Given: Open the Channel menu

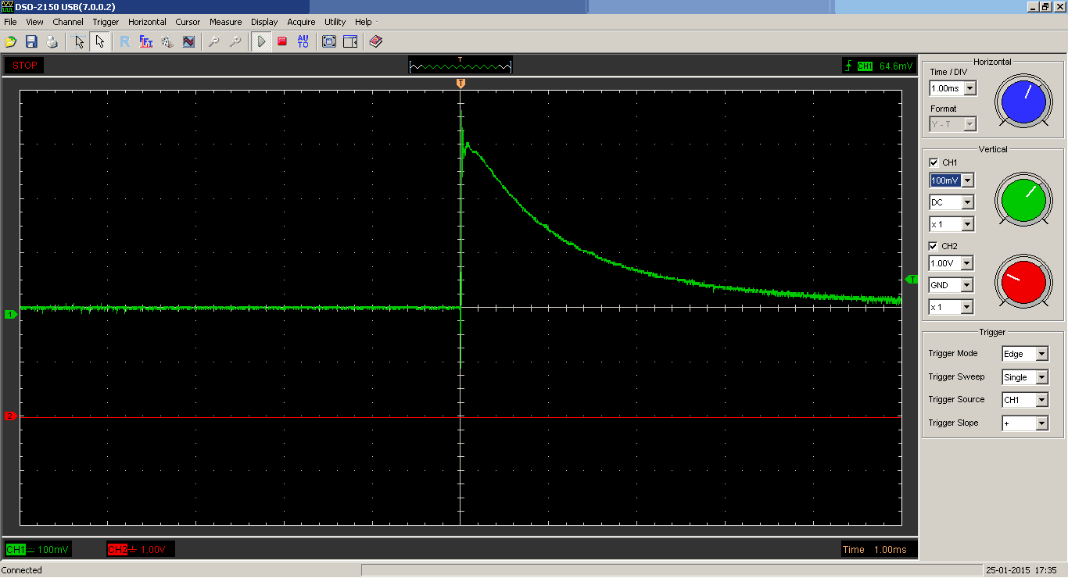Looking at the screenshot, I should (68, 22).
